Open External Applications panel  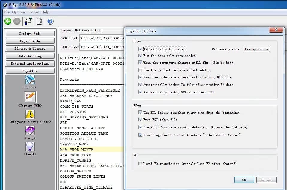click(x=30, y=63)
